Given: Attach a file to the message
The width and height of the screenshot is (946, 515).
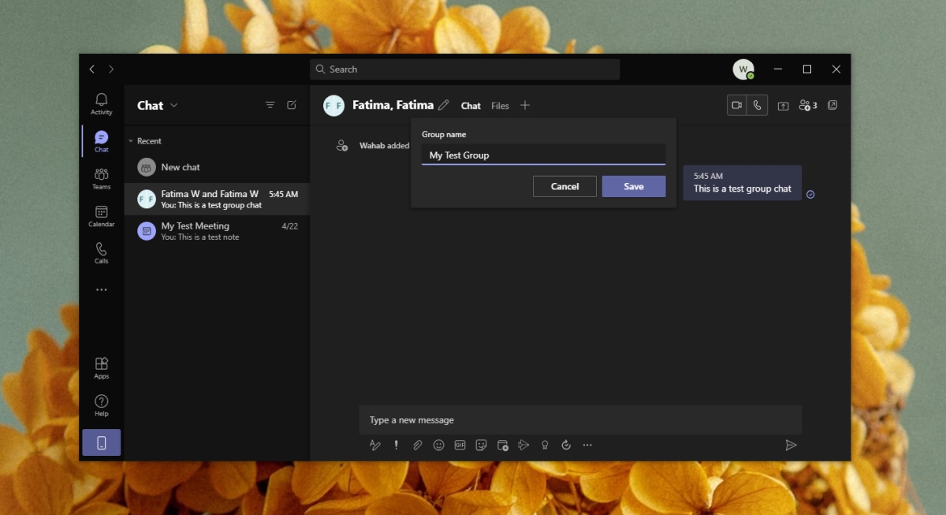Looking at the screenshot, I should pos(417,445).
